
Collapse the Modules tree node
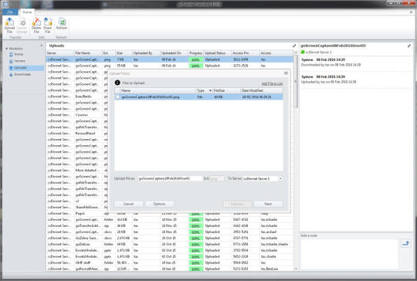[x=7, y=49]
